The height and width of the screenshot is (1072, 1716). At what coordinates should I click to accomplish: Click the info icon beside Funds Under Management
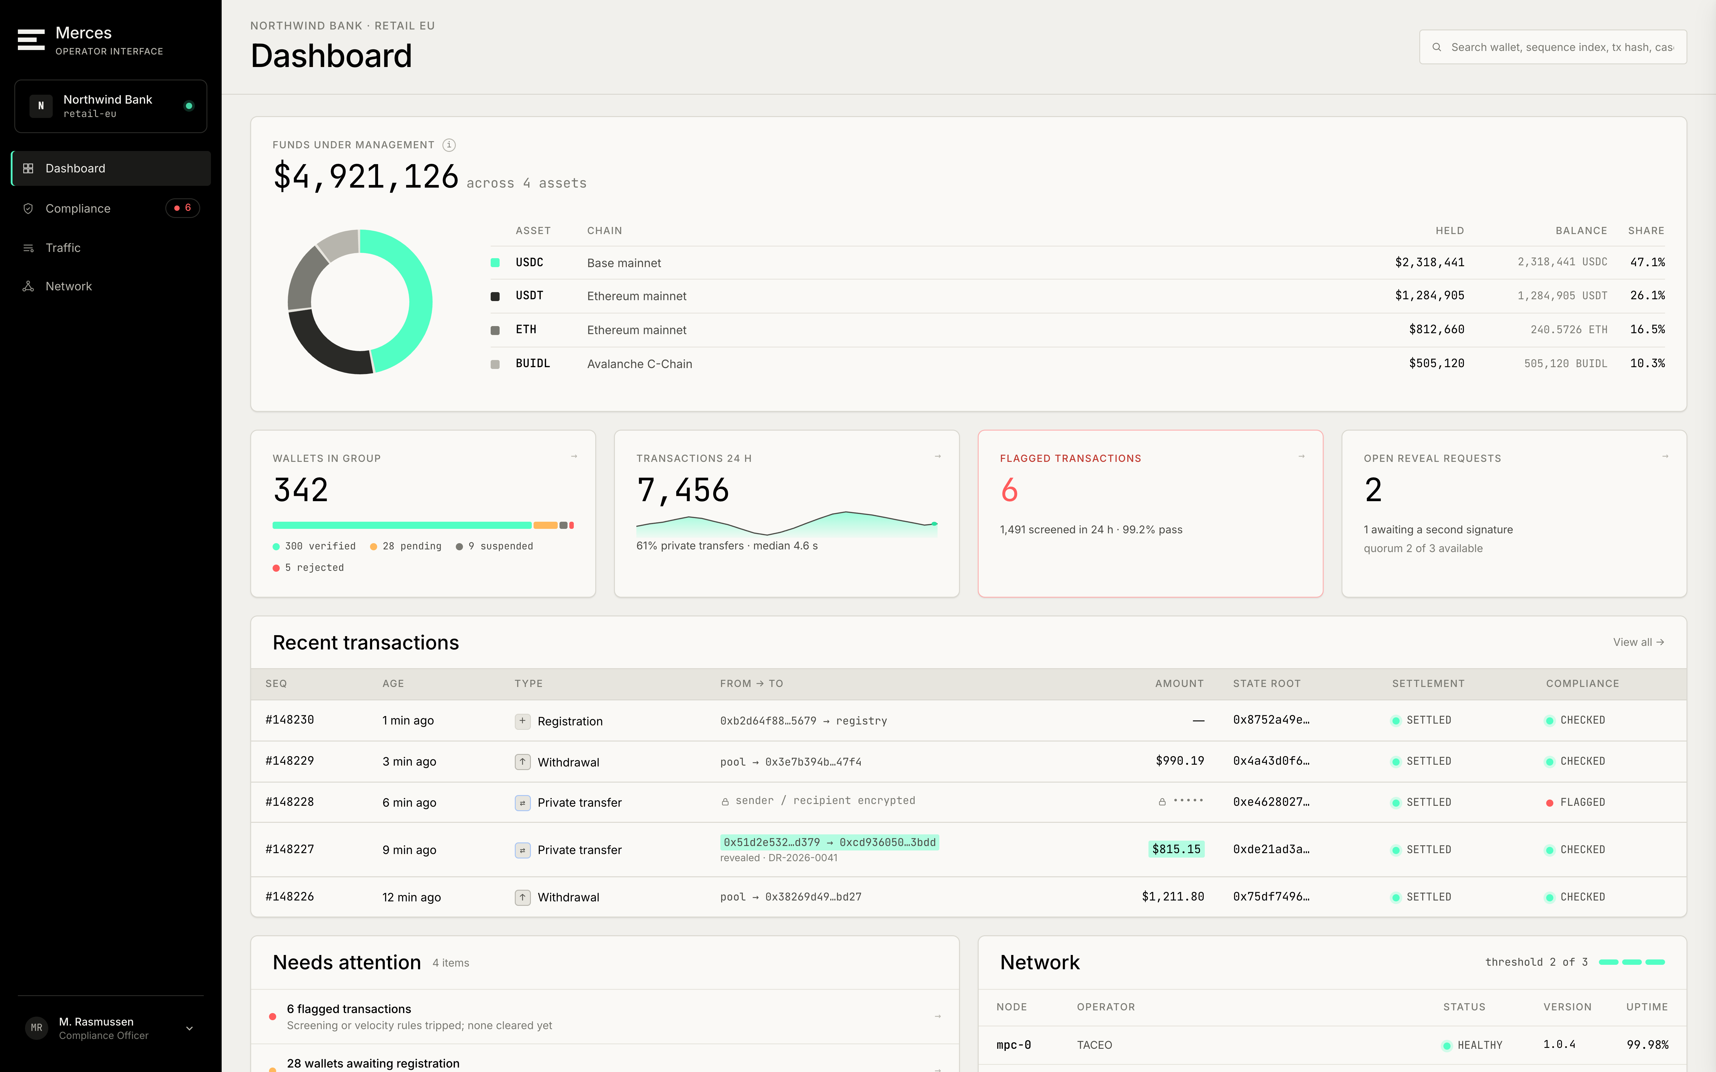coord(449,145)
